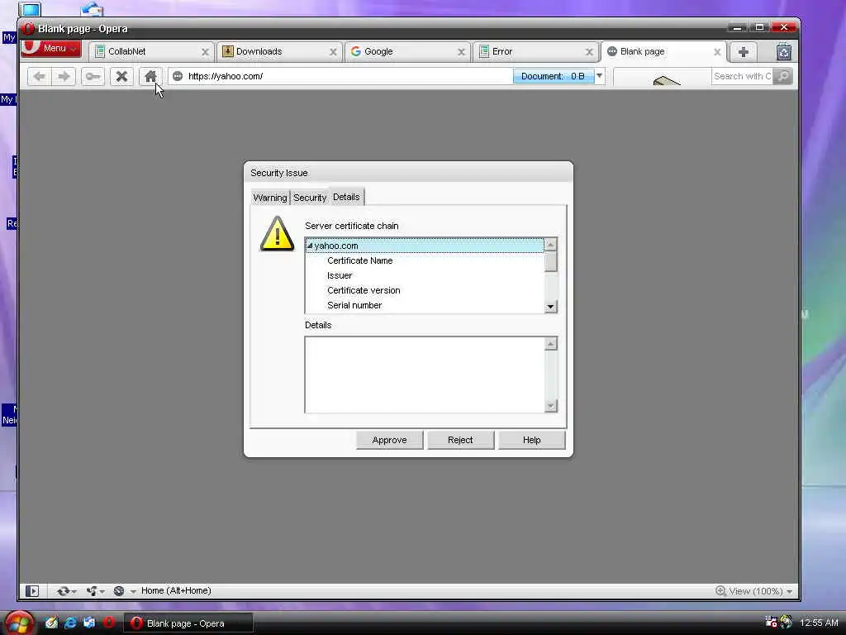Close the Downloads tab
846x635 pixels.
point(333,52)
